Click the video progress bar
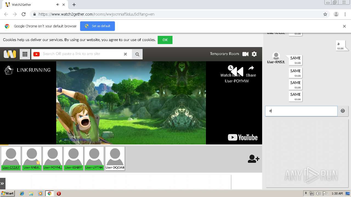 click(x=131, y=145)
